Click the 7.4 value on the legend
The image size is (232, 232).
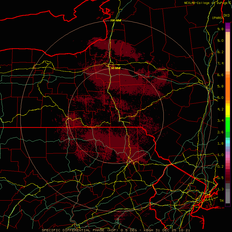click(x=220, y=63)
